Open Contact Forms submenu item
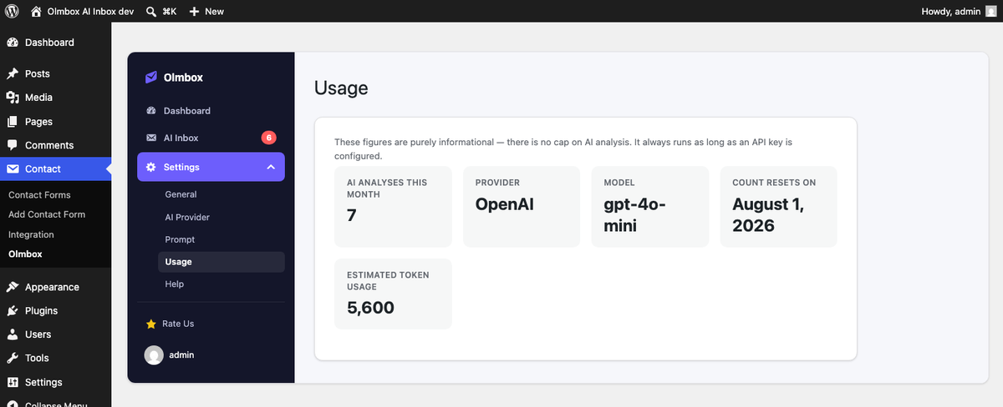Viewport: 1003px width, 407px height. click(39, 194)
